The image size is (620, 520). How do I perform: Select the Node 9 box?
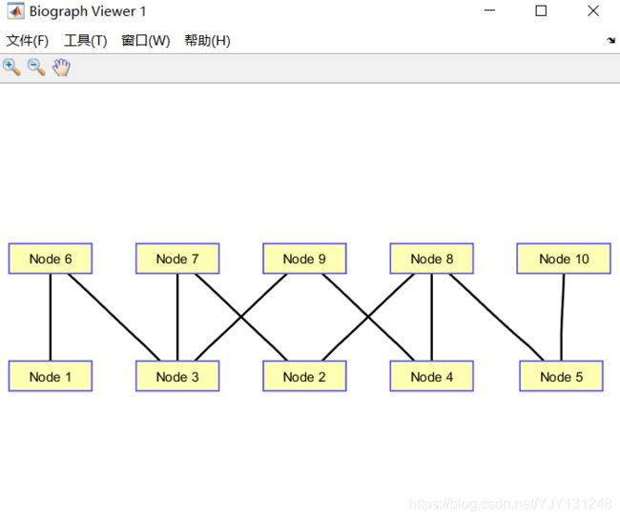click(x=304, y=259)
